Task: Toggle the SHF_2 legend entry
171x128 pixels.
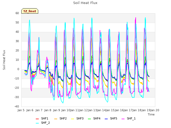Action: pos(45,123)
